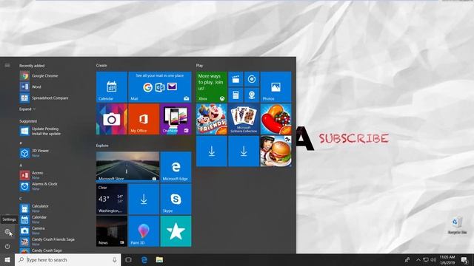
Task: Click the letter C list header
Action: [21, 199]
